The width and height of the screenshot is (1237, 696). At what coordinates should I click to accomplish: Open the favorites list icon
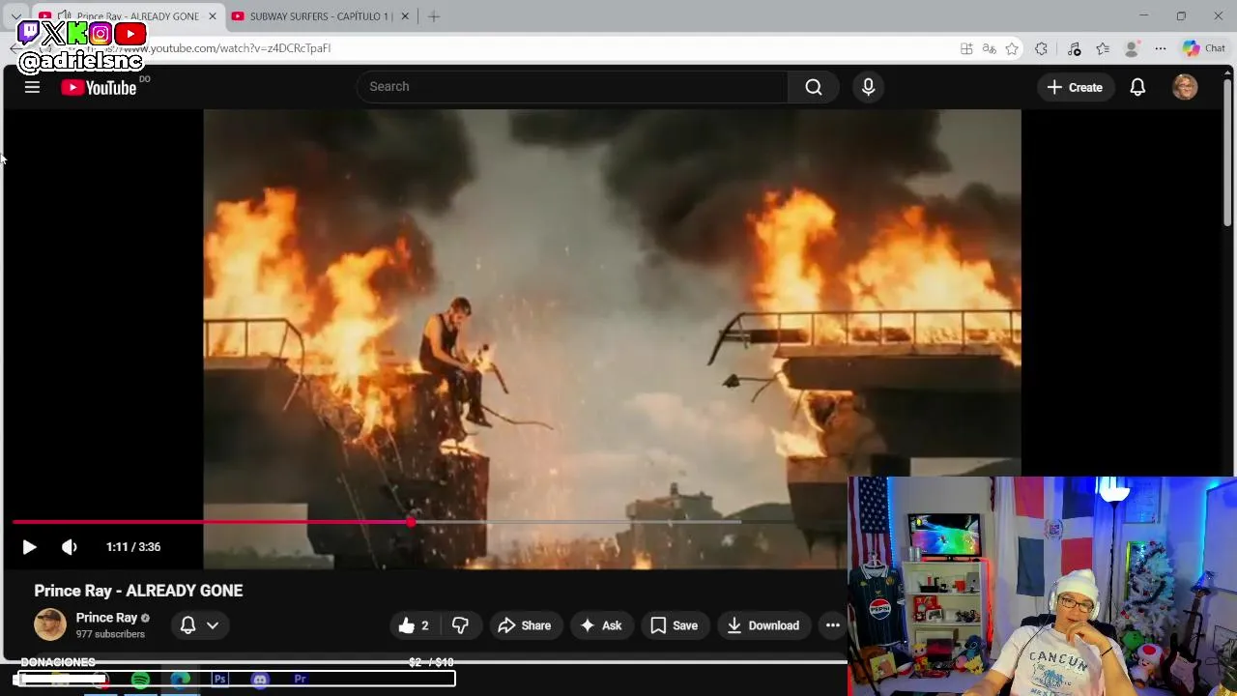(1103, 48)
